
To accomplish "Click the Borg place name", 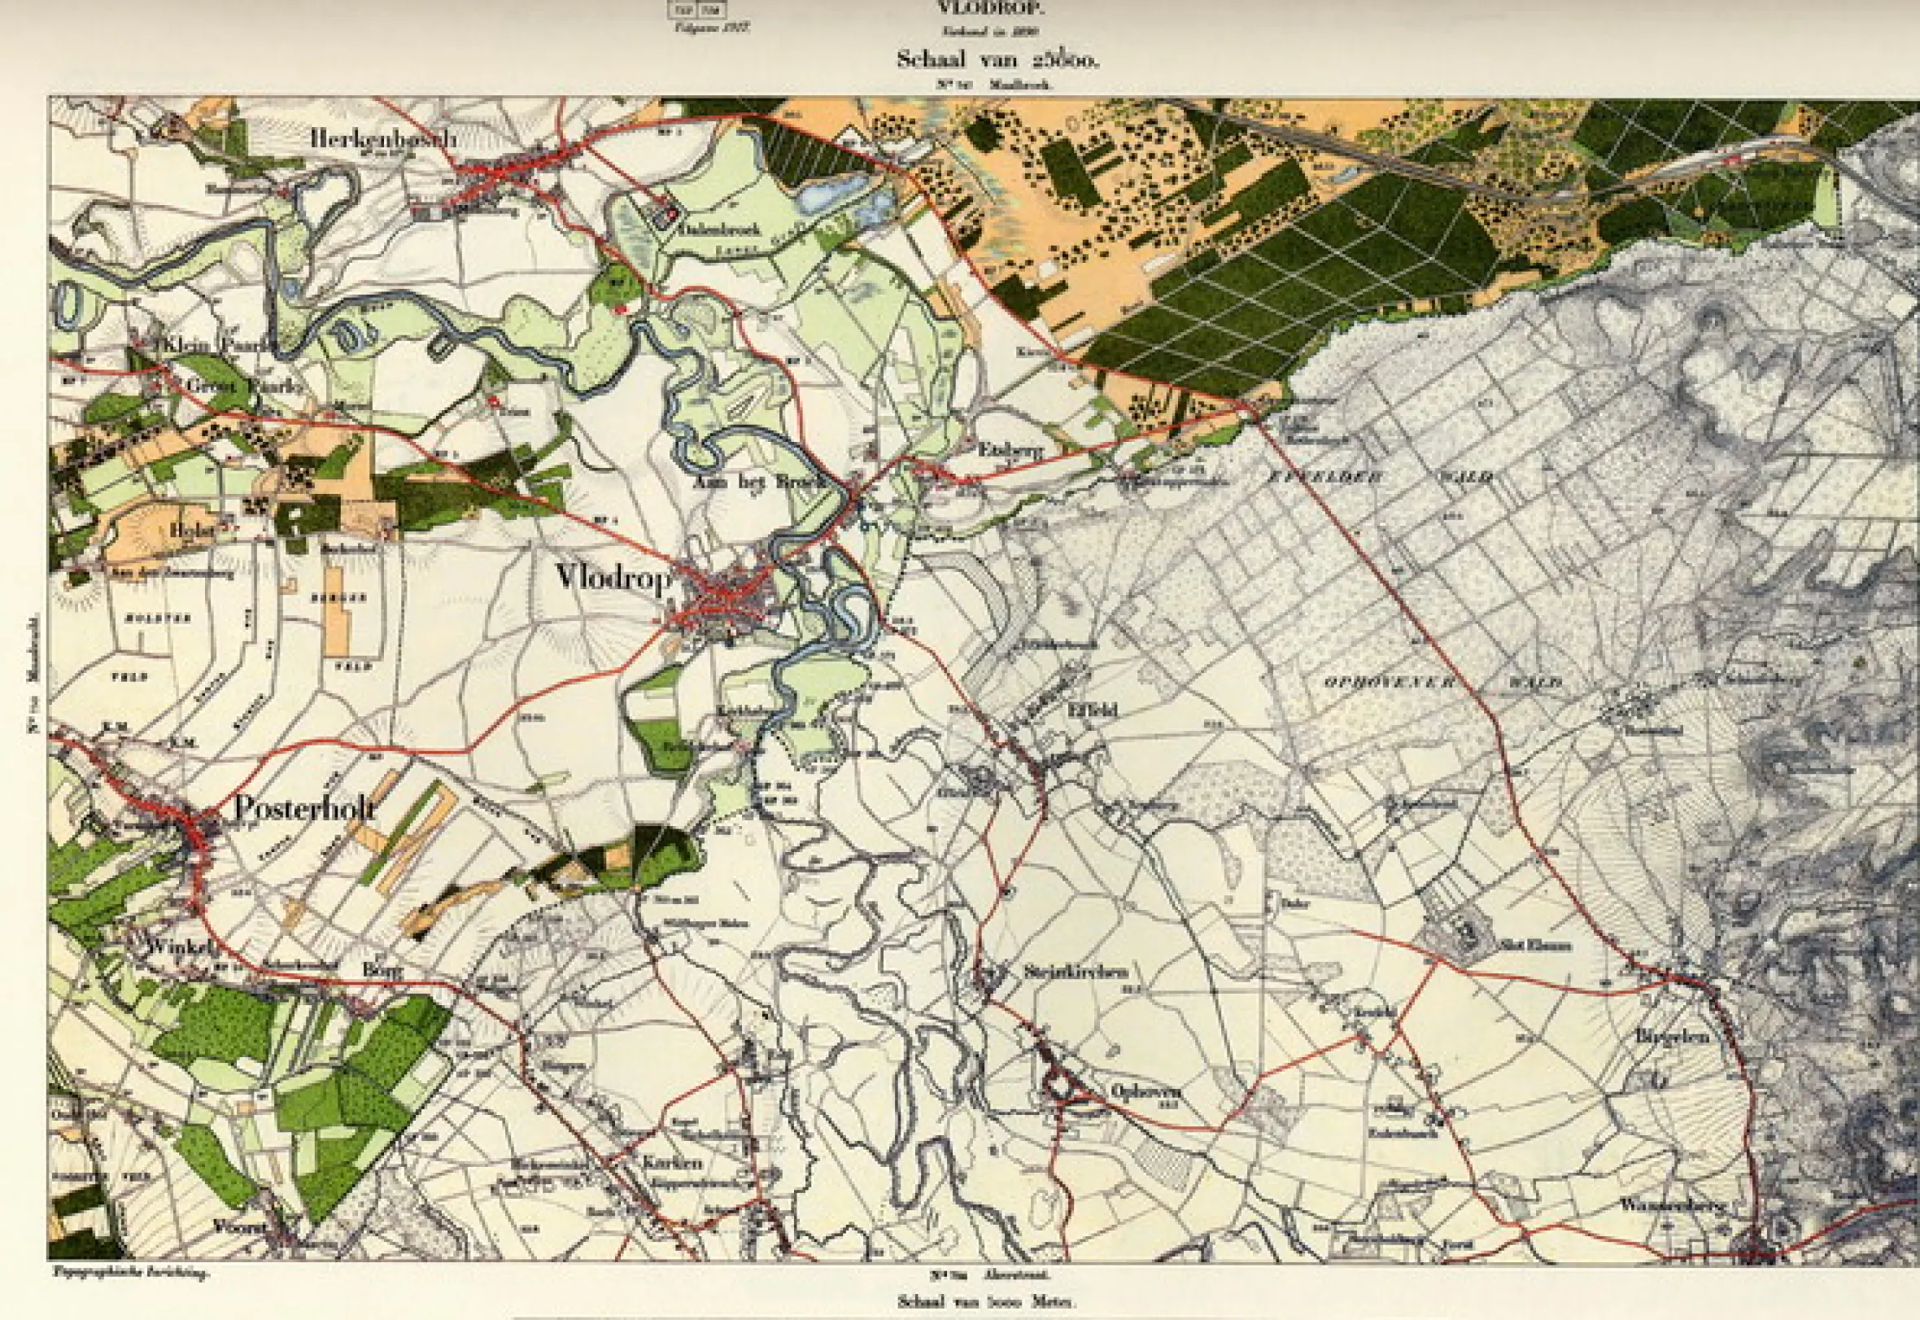I will (x=385, y=970).
